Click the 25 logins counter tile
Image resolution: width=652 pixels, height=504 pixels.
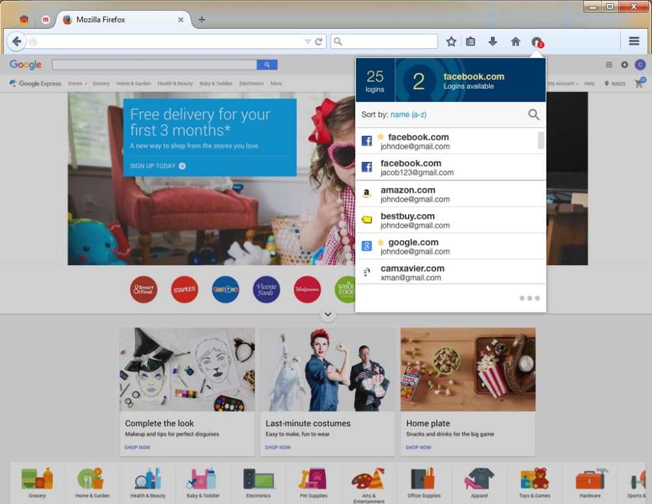coord(375,80)
